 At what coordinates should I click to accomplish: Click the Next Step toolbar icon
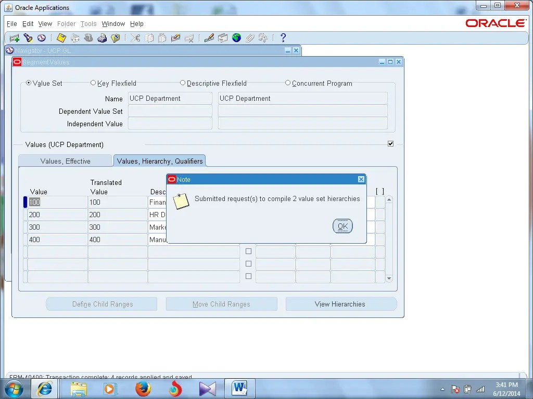[x=75, y=38]
